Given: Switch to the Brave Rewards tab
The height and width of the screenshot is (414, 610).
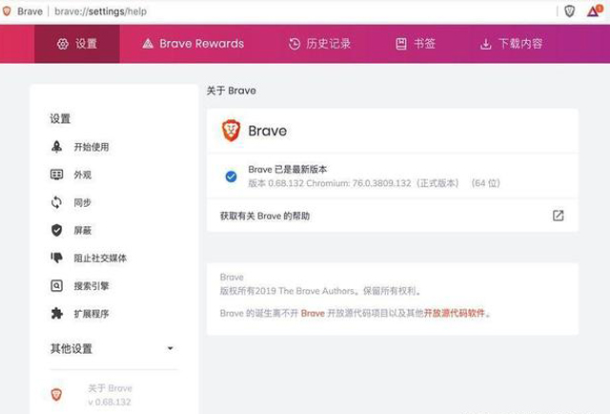Looking at the screenshot, I should tap(193, 44).
